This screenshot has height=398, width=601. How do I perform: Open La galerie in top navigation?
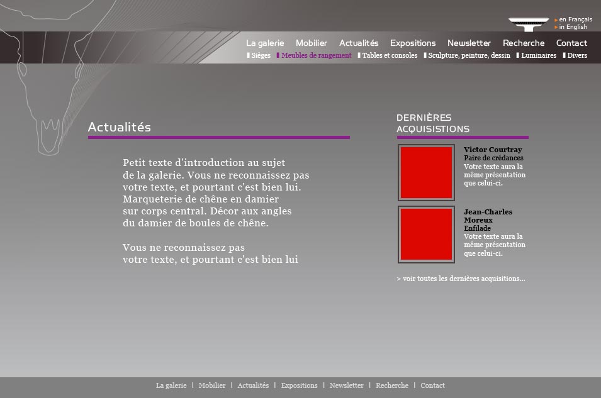[265, 43]
